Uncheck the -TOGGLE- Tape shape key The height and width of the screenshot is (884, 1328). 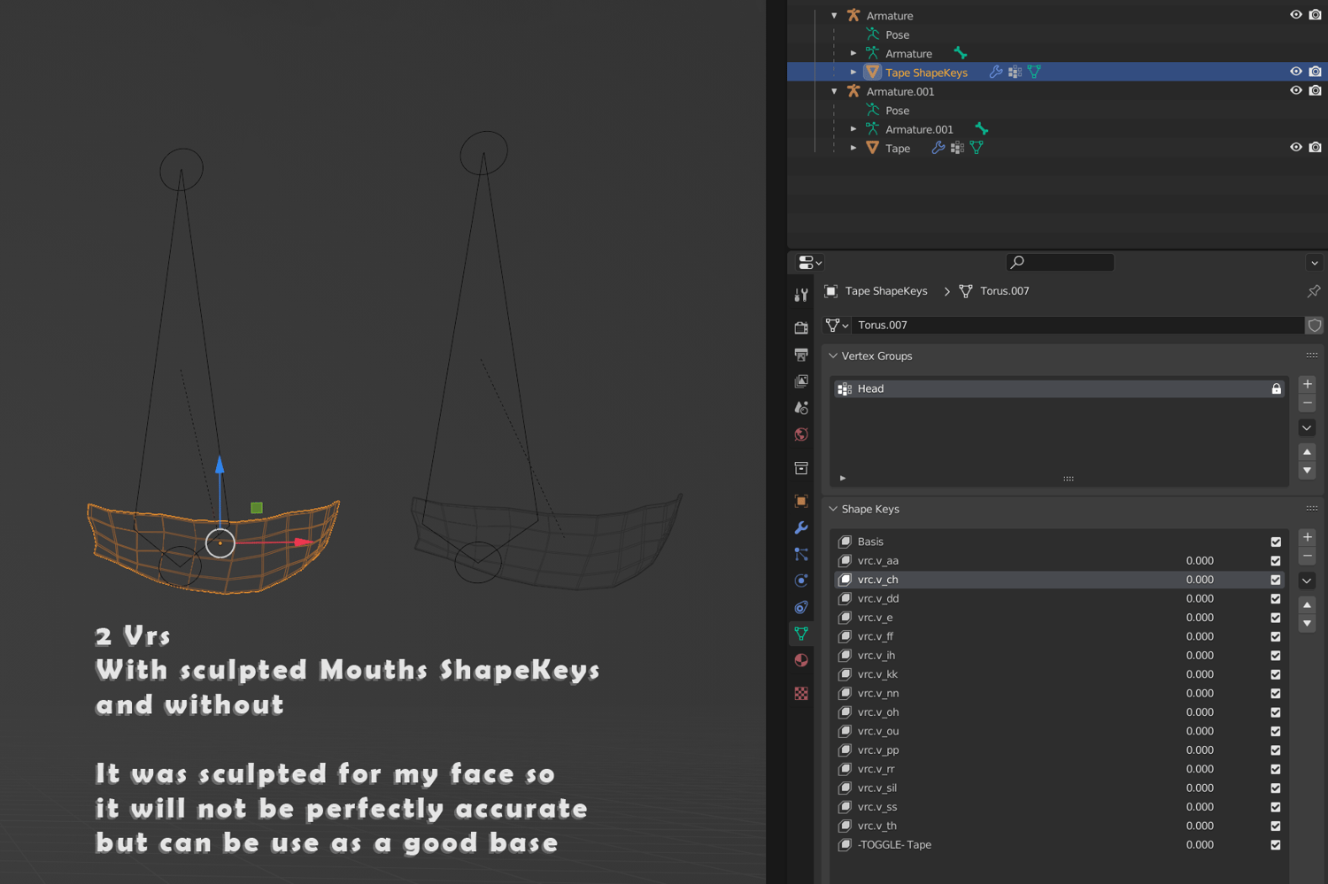tap(1276, 845)
